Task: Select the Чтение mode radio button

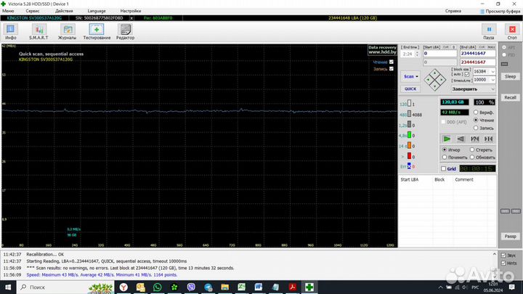Action: coord(476,120)
